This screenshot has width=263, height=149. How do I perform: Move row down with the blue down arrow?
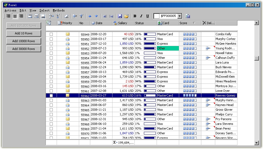96,16
